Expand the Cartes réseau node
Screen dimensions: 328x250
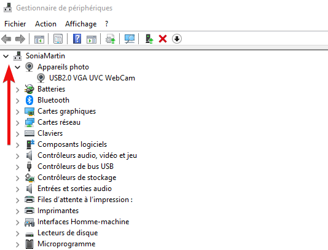pyautogui.click(x=18, y=123)
